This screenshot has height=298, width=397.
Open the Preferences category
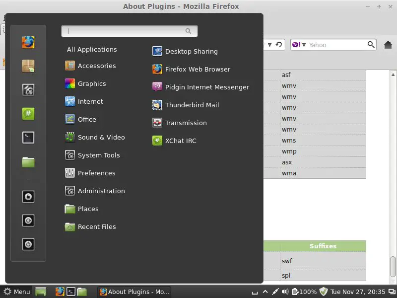(x=90, y=173)
